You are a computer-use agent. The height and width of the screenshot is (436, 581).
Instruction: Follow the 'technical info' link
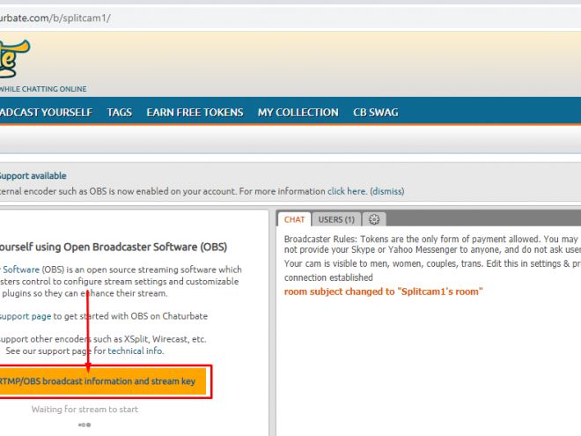[136, 351]
